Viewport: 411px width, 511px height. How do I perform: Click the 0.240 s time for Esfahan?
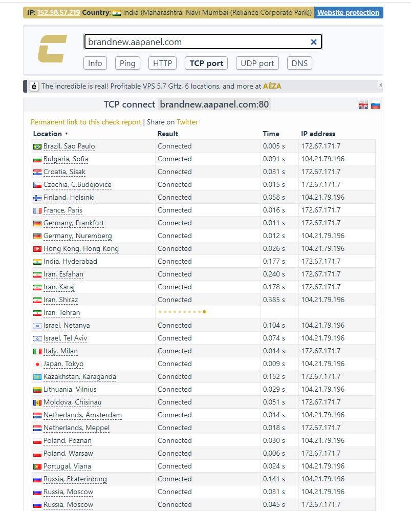(x=274, y=274)
